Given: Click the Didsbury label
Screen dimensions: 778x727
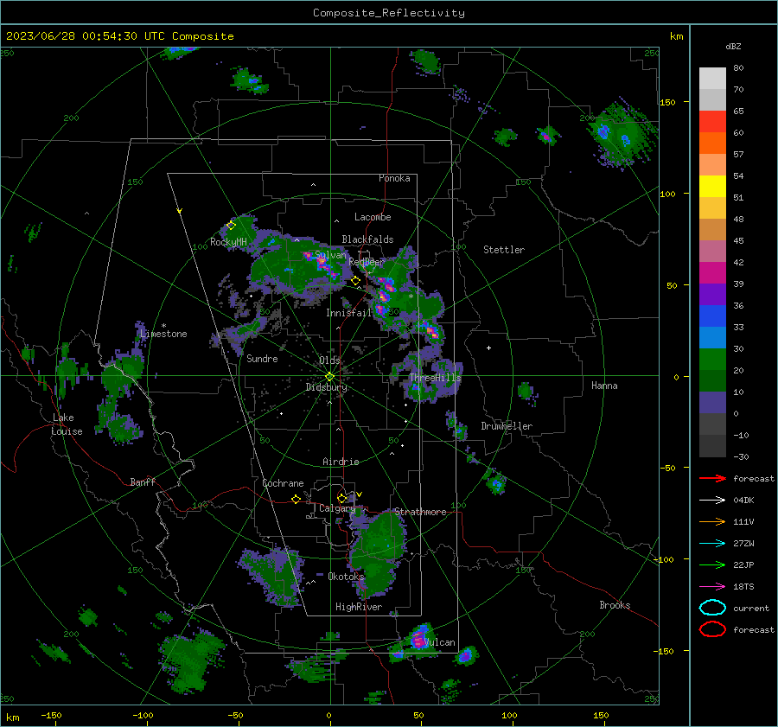Looking at the screenshot, I should point(326,387).
